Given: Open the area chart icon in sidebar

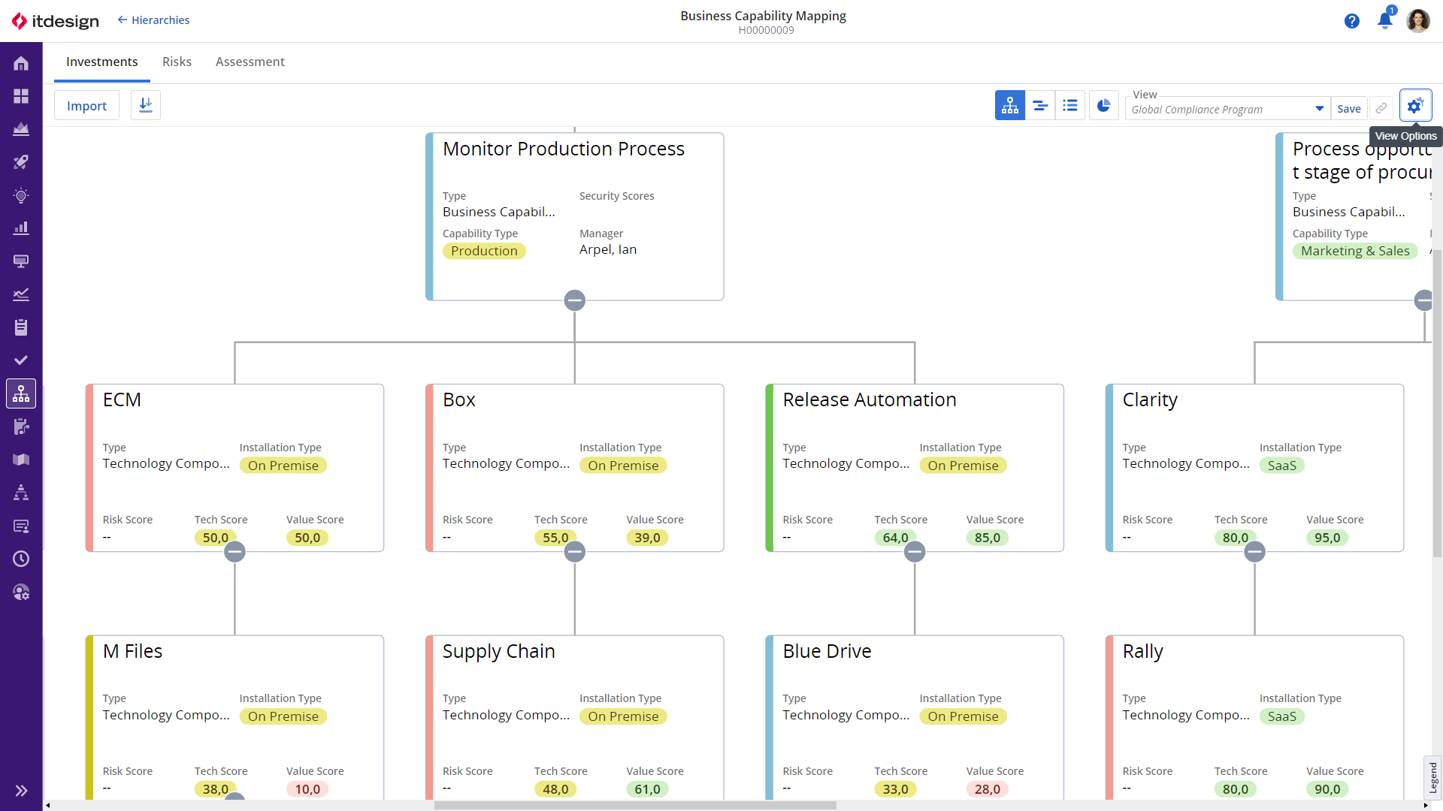Looking at the screenshot, I should (x=21, y=129).
